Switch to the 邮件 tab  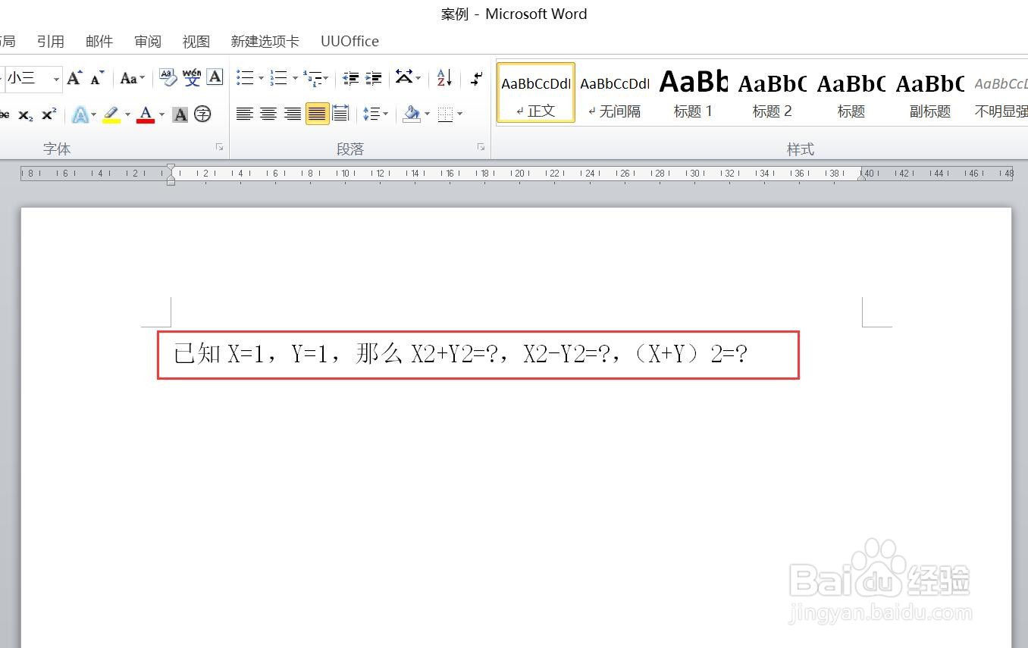(99, 41)
